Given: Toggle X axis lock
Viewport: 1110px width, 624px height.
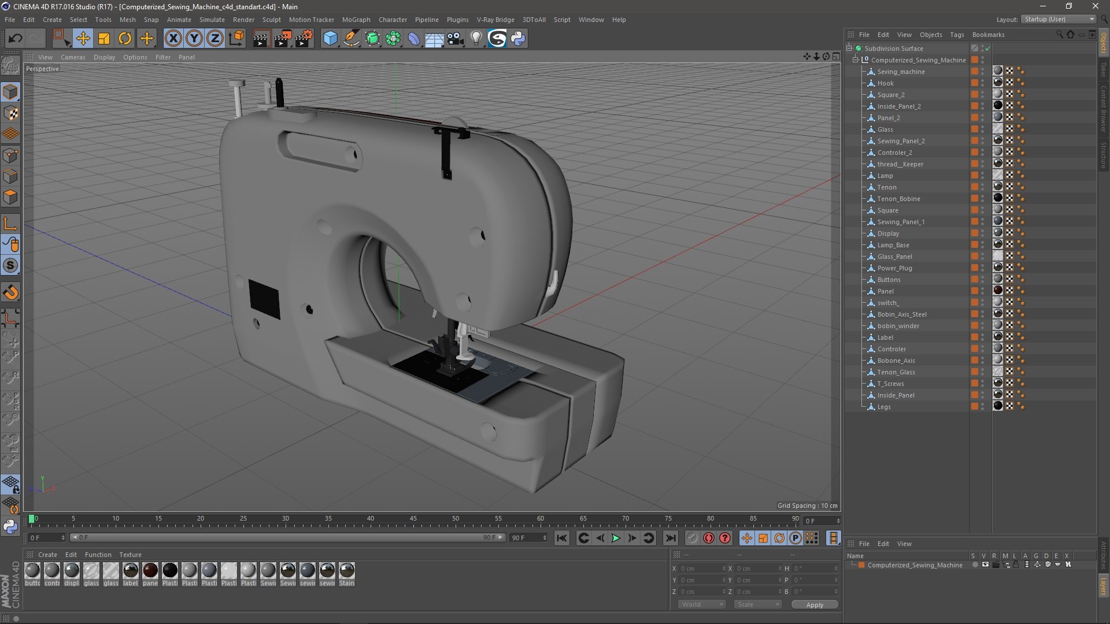Looking at the screenshot, I should (x=173, y=39).
